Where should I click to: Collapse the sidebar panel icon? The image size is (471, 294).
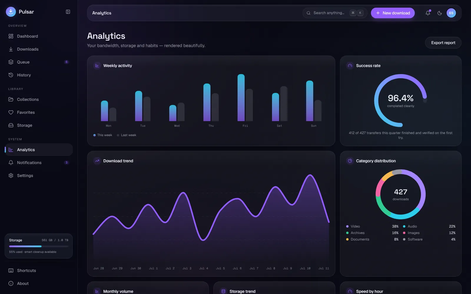(68, 12)
